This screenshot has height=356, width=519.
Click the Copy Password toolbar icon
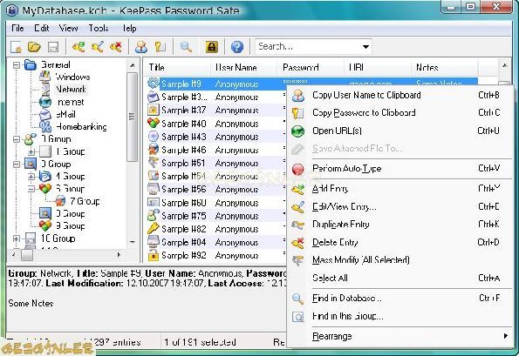[x=160, y=47]
